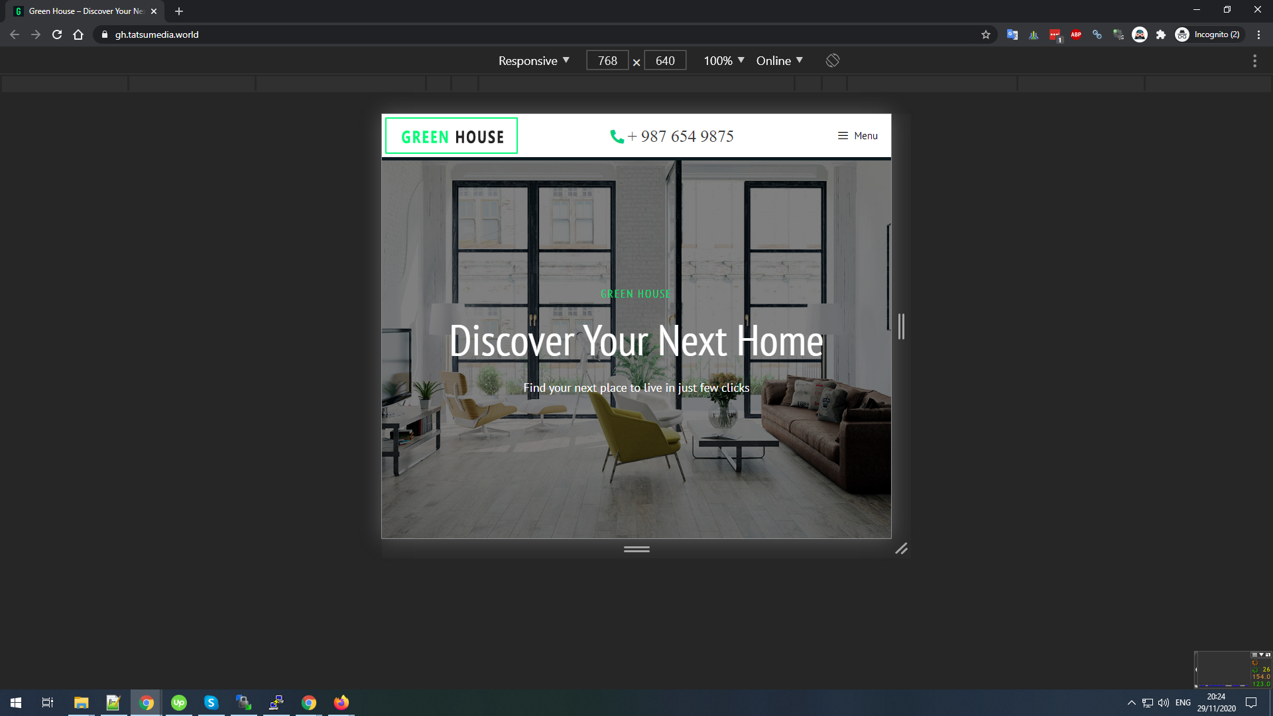1273x716 pixels.
Task: Click the link-shortener extension icon
Action: [x=1097, y=34]
